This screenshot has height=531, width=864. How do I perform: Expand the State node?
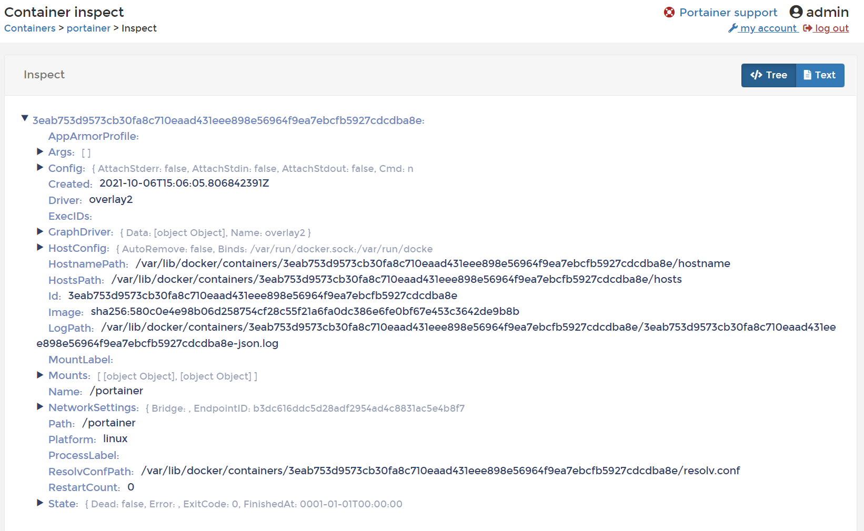(x=40, y=503)
